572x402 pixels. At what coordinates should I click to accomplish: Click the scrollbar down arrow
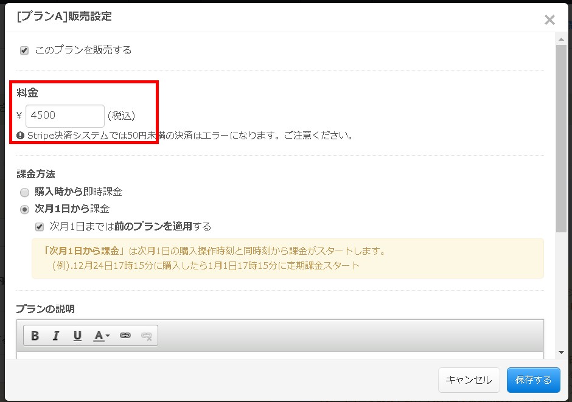[x=561, y=352]
